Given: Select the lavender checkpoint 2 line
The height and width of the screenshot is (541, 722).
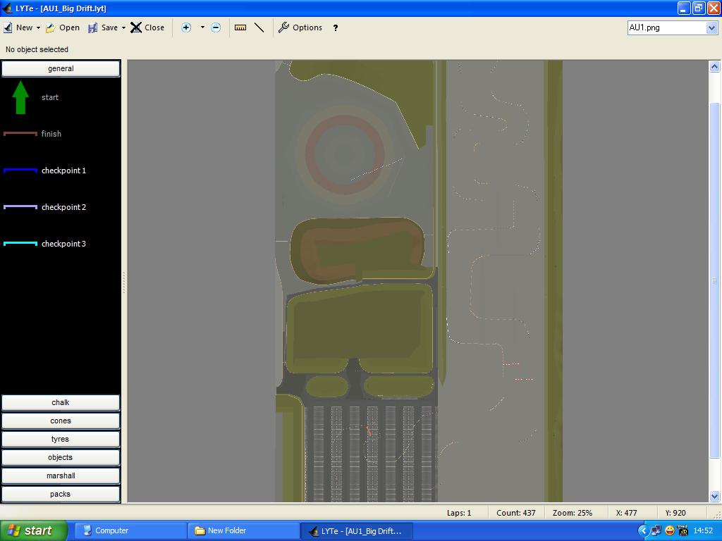Looking at the screenshot, I should [x=20, y=207].
